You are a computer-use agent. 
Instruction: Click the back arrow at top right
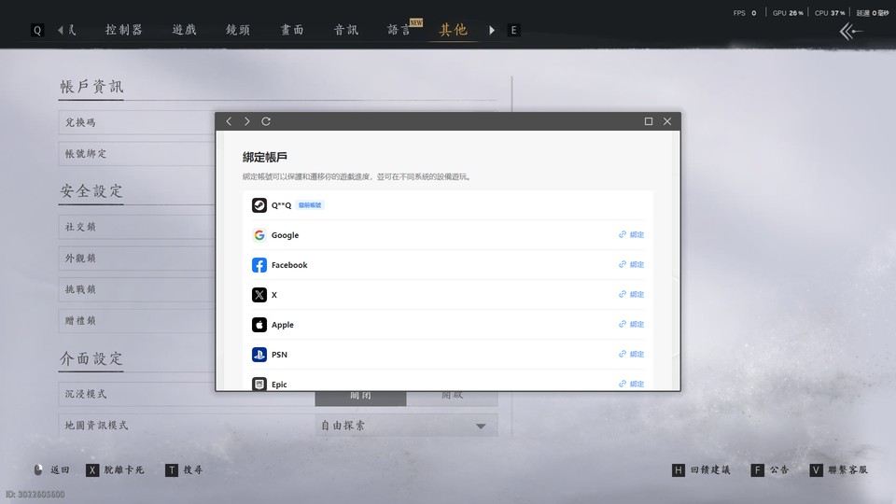[x=850, y=32]
